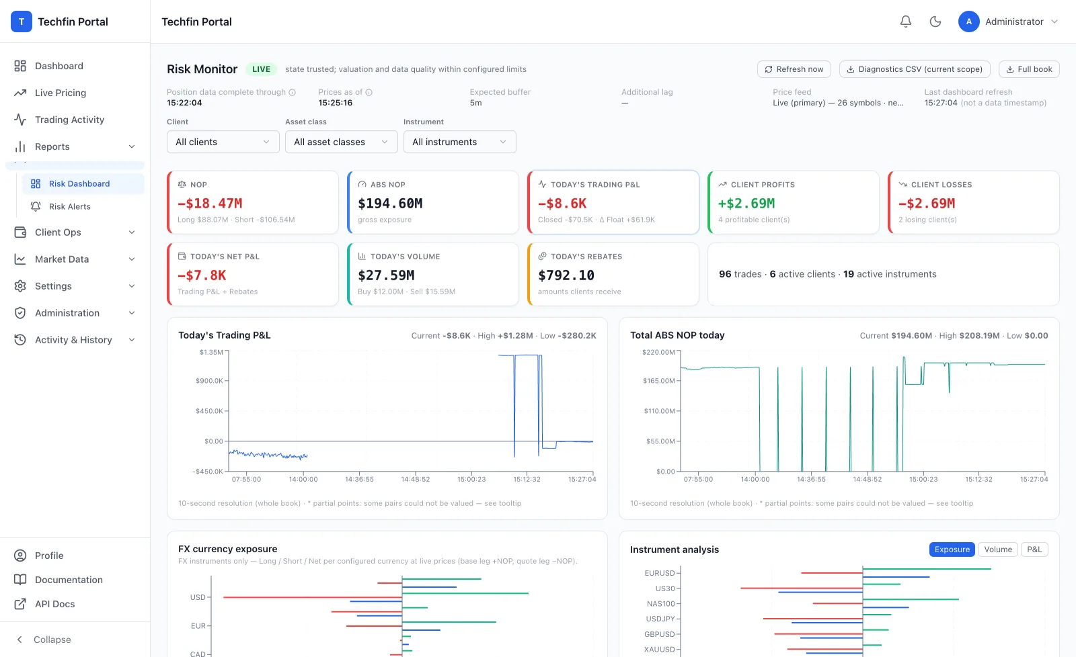
Task: Click "96 trades" summary text
Action: point(740,274)
